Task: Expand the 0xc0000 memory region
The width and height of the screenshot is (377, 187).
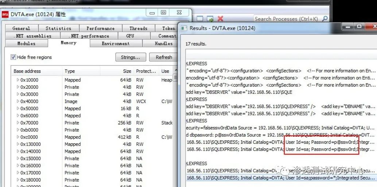Action: coord(18,137)
